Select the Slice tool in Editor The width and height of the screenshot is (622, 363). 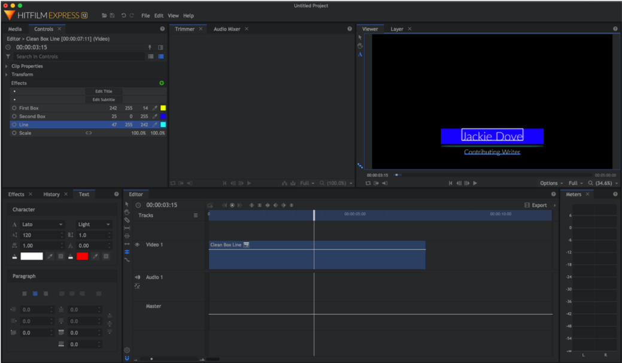[x=127, y=220]
